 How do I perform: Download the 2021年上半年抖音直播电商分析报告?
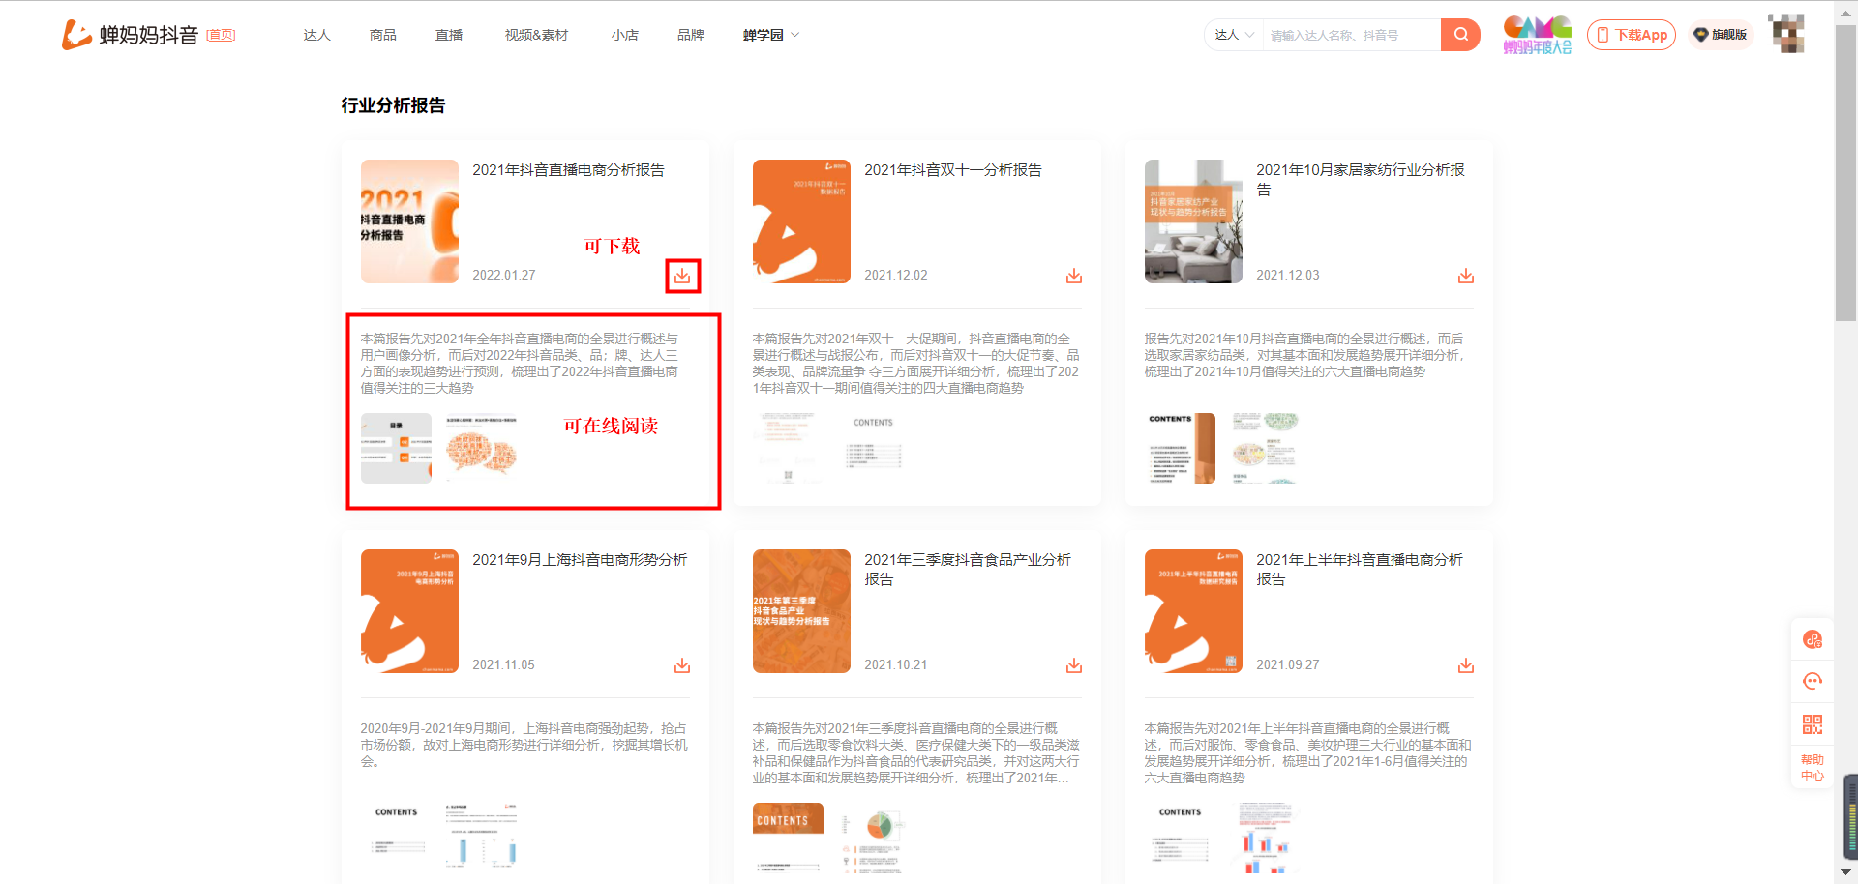click(1466, 665)
